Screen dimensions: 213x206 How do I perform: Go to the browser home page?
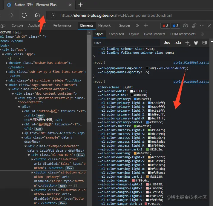(37, 15)
